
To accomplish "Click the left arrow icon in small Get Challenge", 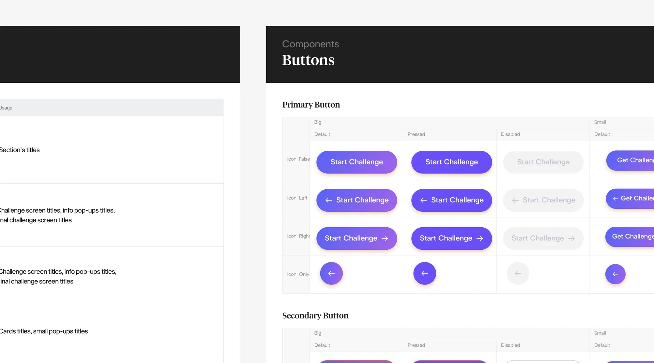I will (616, 199).
